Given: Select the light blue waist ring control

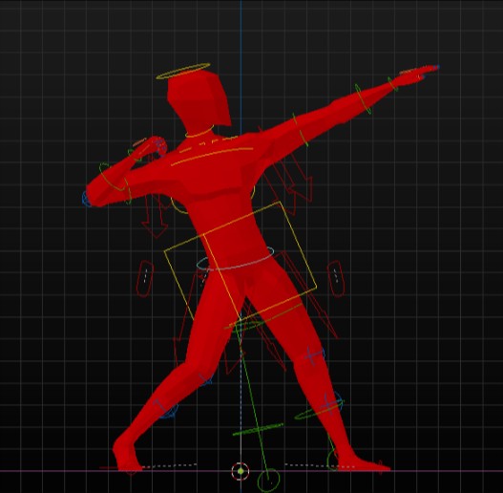Looking at the screenshot, I should coord(235,259).
